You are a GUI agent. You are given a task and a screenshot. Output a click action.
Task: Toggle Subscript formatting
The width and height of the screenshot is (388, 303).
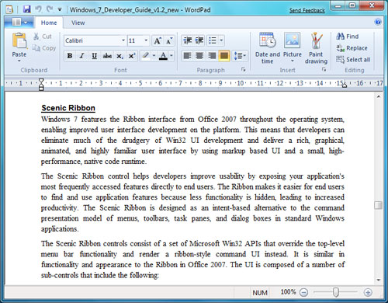(x=120, y=56)
